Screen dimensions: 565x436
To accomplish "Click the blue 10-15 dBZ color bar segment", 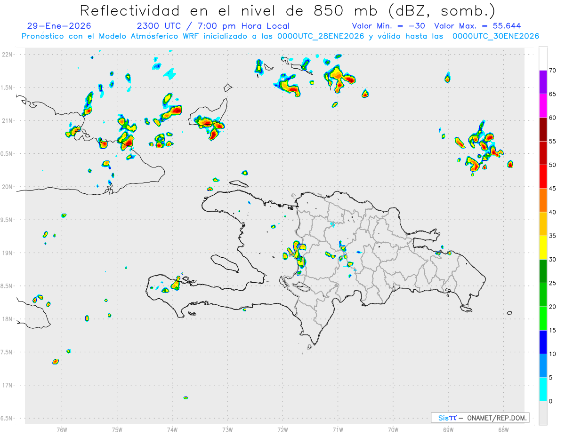I will click(543, 342).
